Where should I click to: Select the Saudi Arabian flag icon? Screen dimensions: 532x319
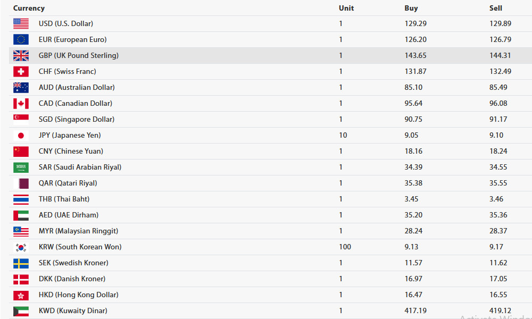[21, 167]
